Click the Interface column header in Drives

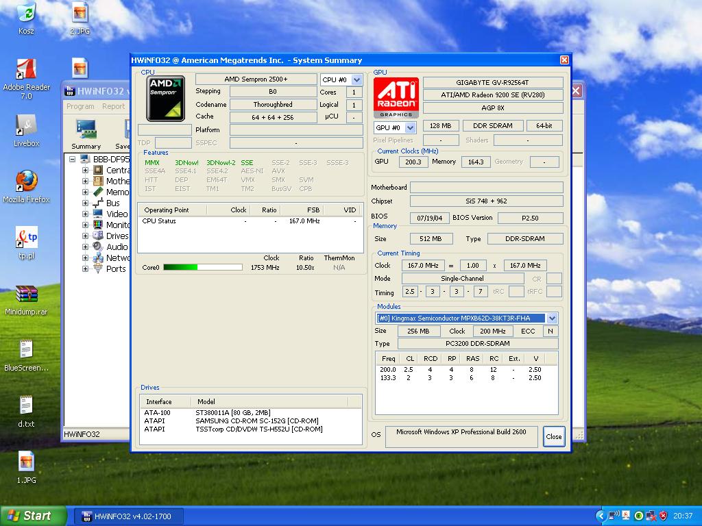pos(166,401)
